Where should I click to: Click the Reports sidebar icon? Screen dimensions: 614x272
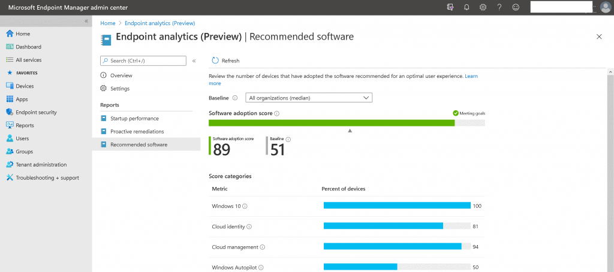click(x=10, y=125)
